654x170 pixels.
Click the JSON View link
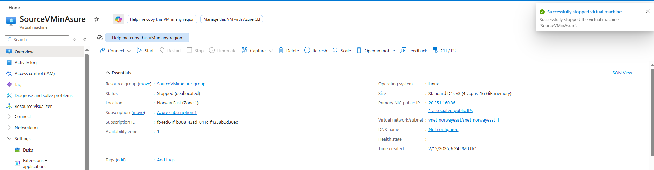click(x=621, y=73)
